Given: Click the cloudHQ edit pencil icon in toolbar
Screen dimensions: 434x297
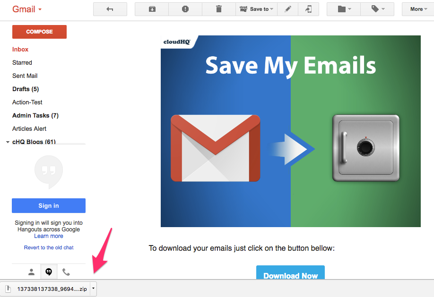Looking at the screenshot, I should click(288, 9).
